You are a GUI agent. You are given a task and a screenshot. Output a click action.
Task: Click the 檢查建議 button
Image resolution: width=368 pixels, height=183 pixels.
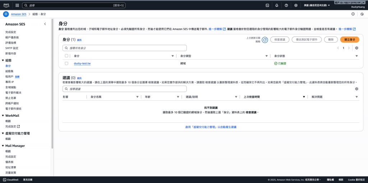point(280,40)
